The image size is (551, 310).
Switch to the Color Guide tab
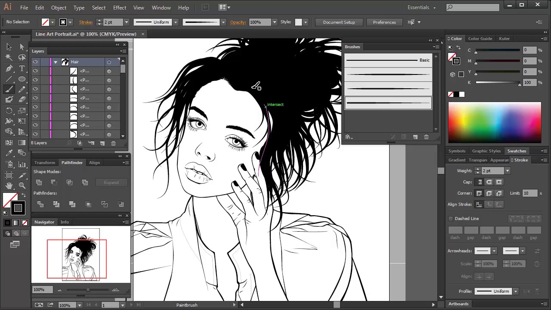point(480,39)
